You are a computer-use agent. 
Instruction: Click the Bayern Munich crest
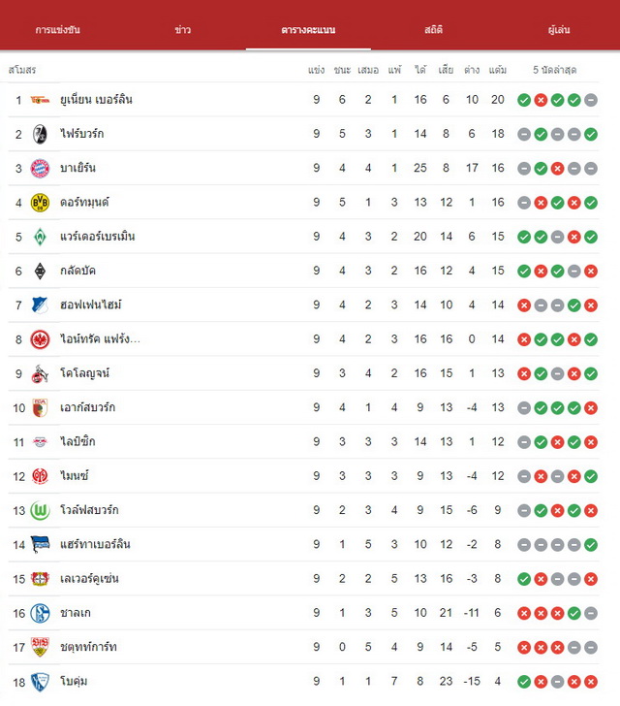click(x=40, y=169)
